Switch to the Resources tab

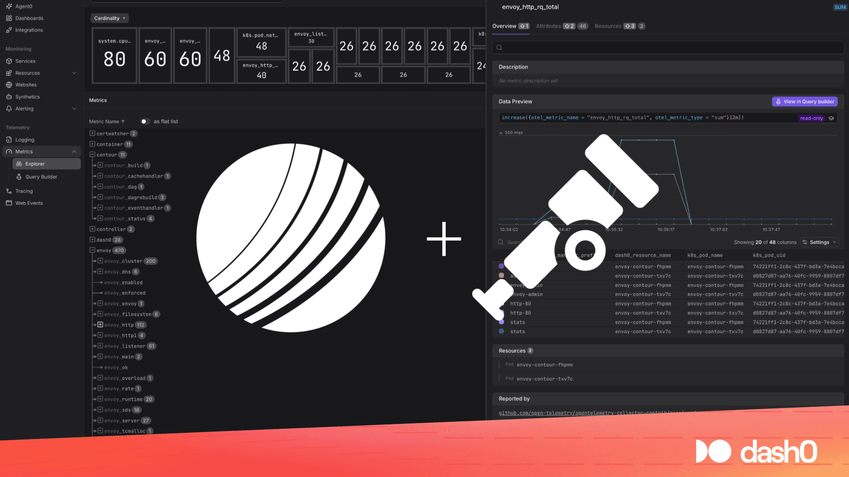coord(620,26)
